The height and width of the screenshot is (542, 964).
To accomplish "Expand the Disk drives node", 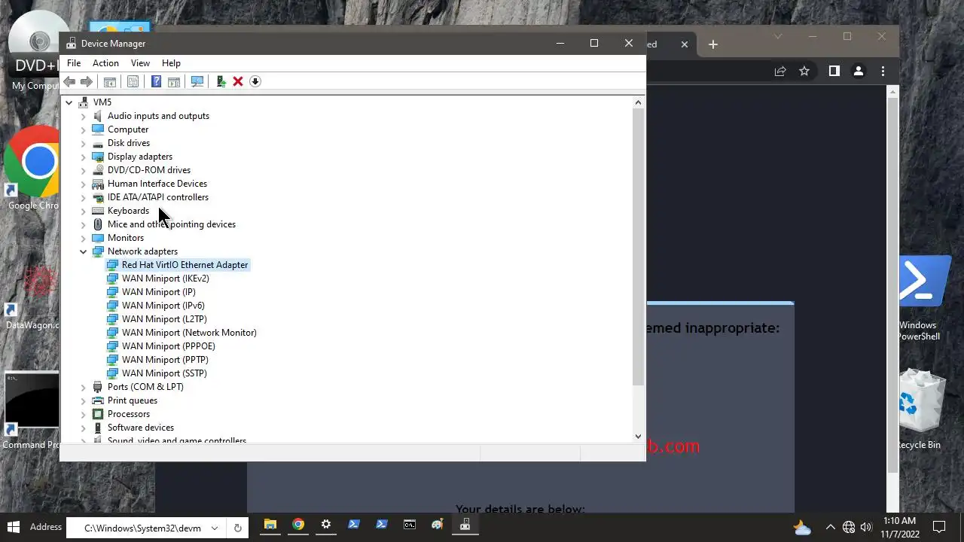I will tap(84, 143).
